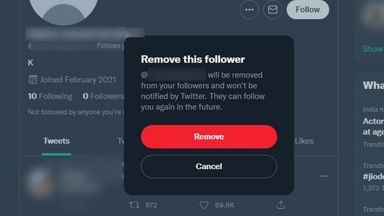Confirm with the red Remove button

(209, 137)
